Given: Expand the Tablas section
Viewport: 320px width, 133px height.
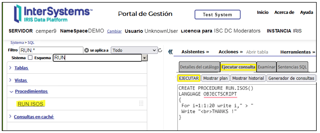Looking at the screenshot, I should point(21,68).
